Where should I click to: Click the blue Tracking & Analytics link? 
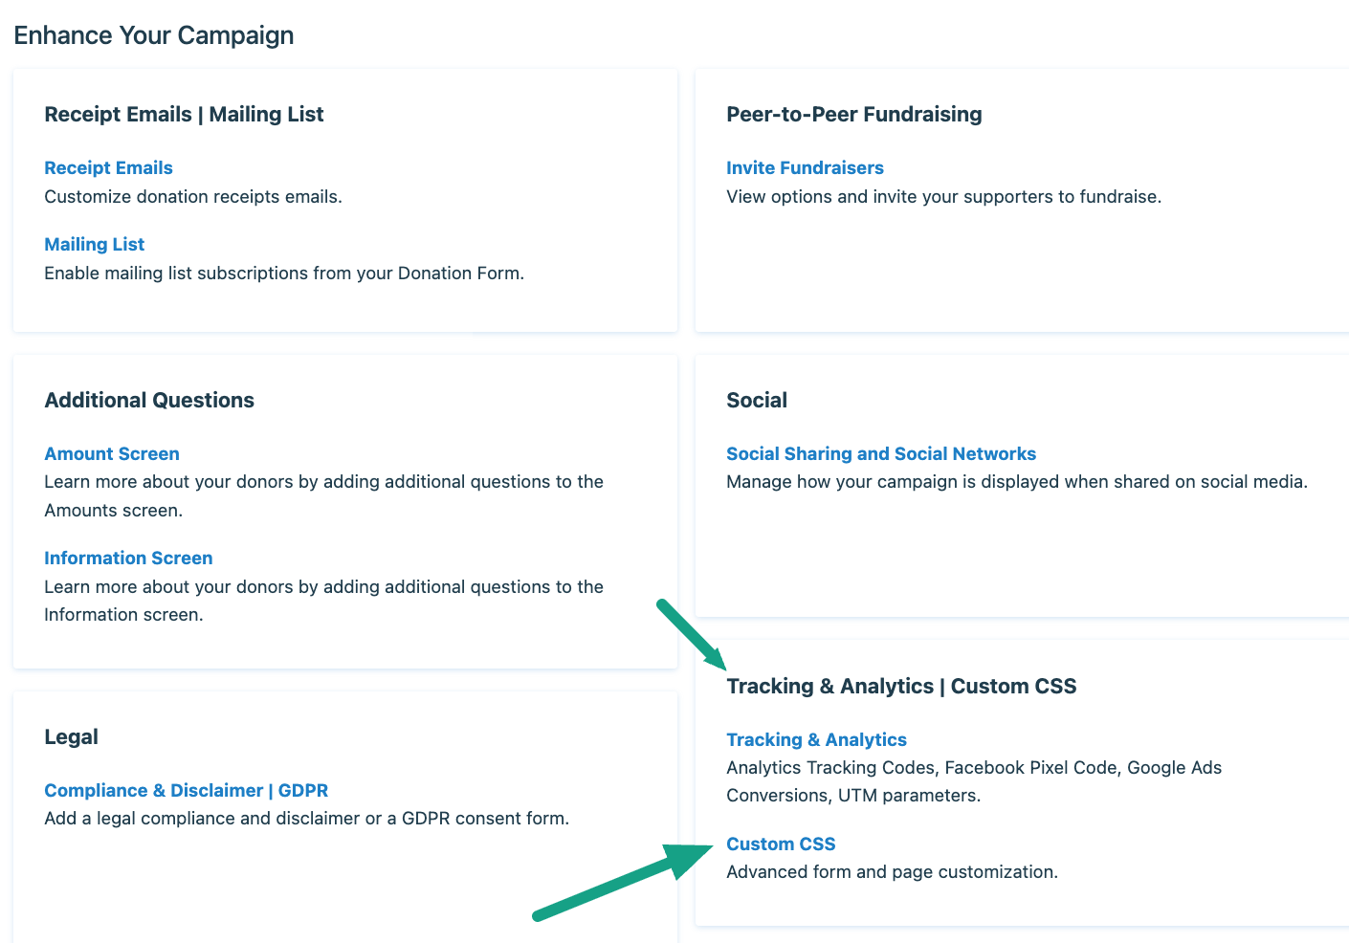pos(816,740)
